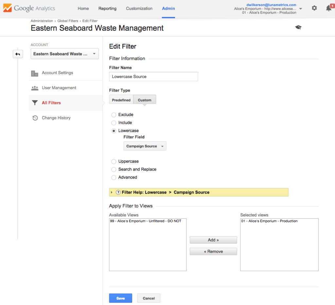
Task: Click the Change History clock icon
Action: [x=35, y=118]
